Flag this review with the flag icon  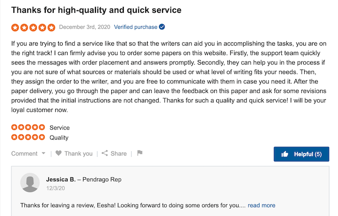[x=140, y=153]
